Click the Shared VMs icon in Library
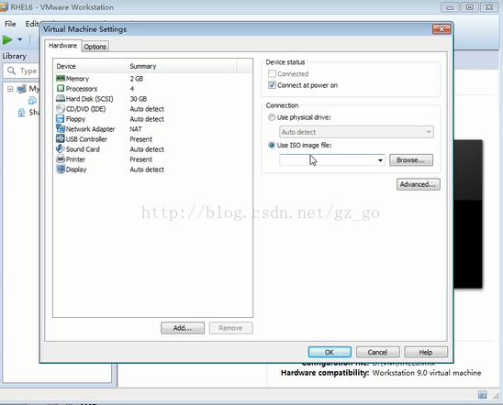This screenshot has height=405, width=503. [21, 113]
